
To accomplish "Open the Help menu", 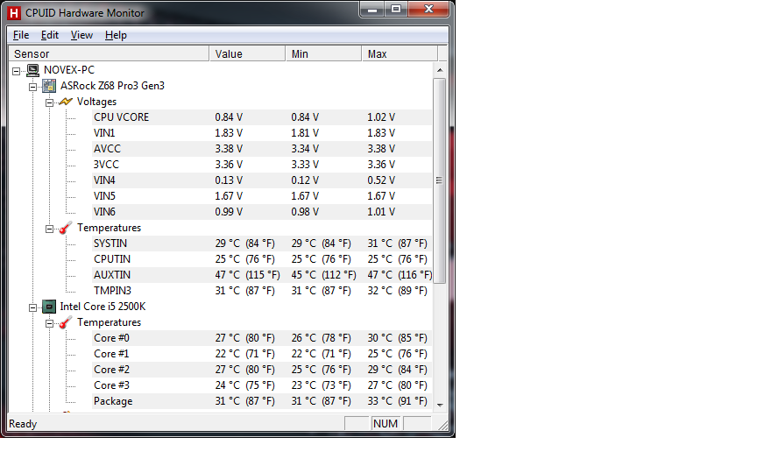I will pyautogui.click(x=116, y=35).
